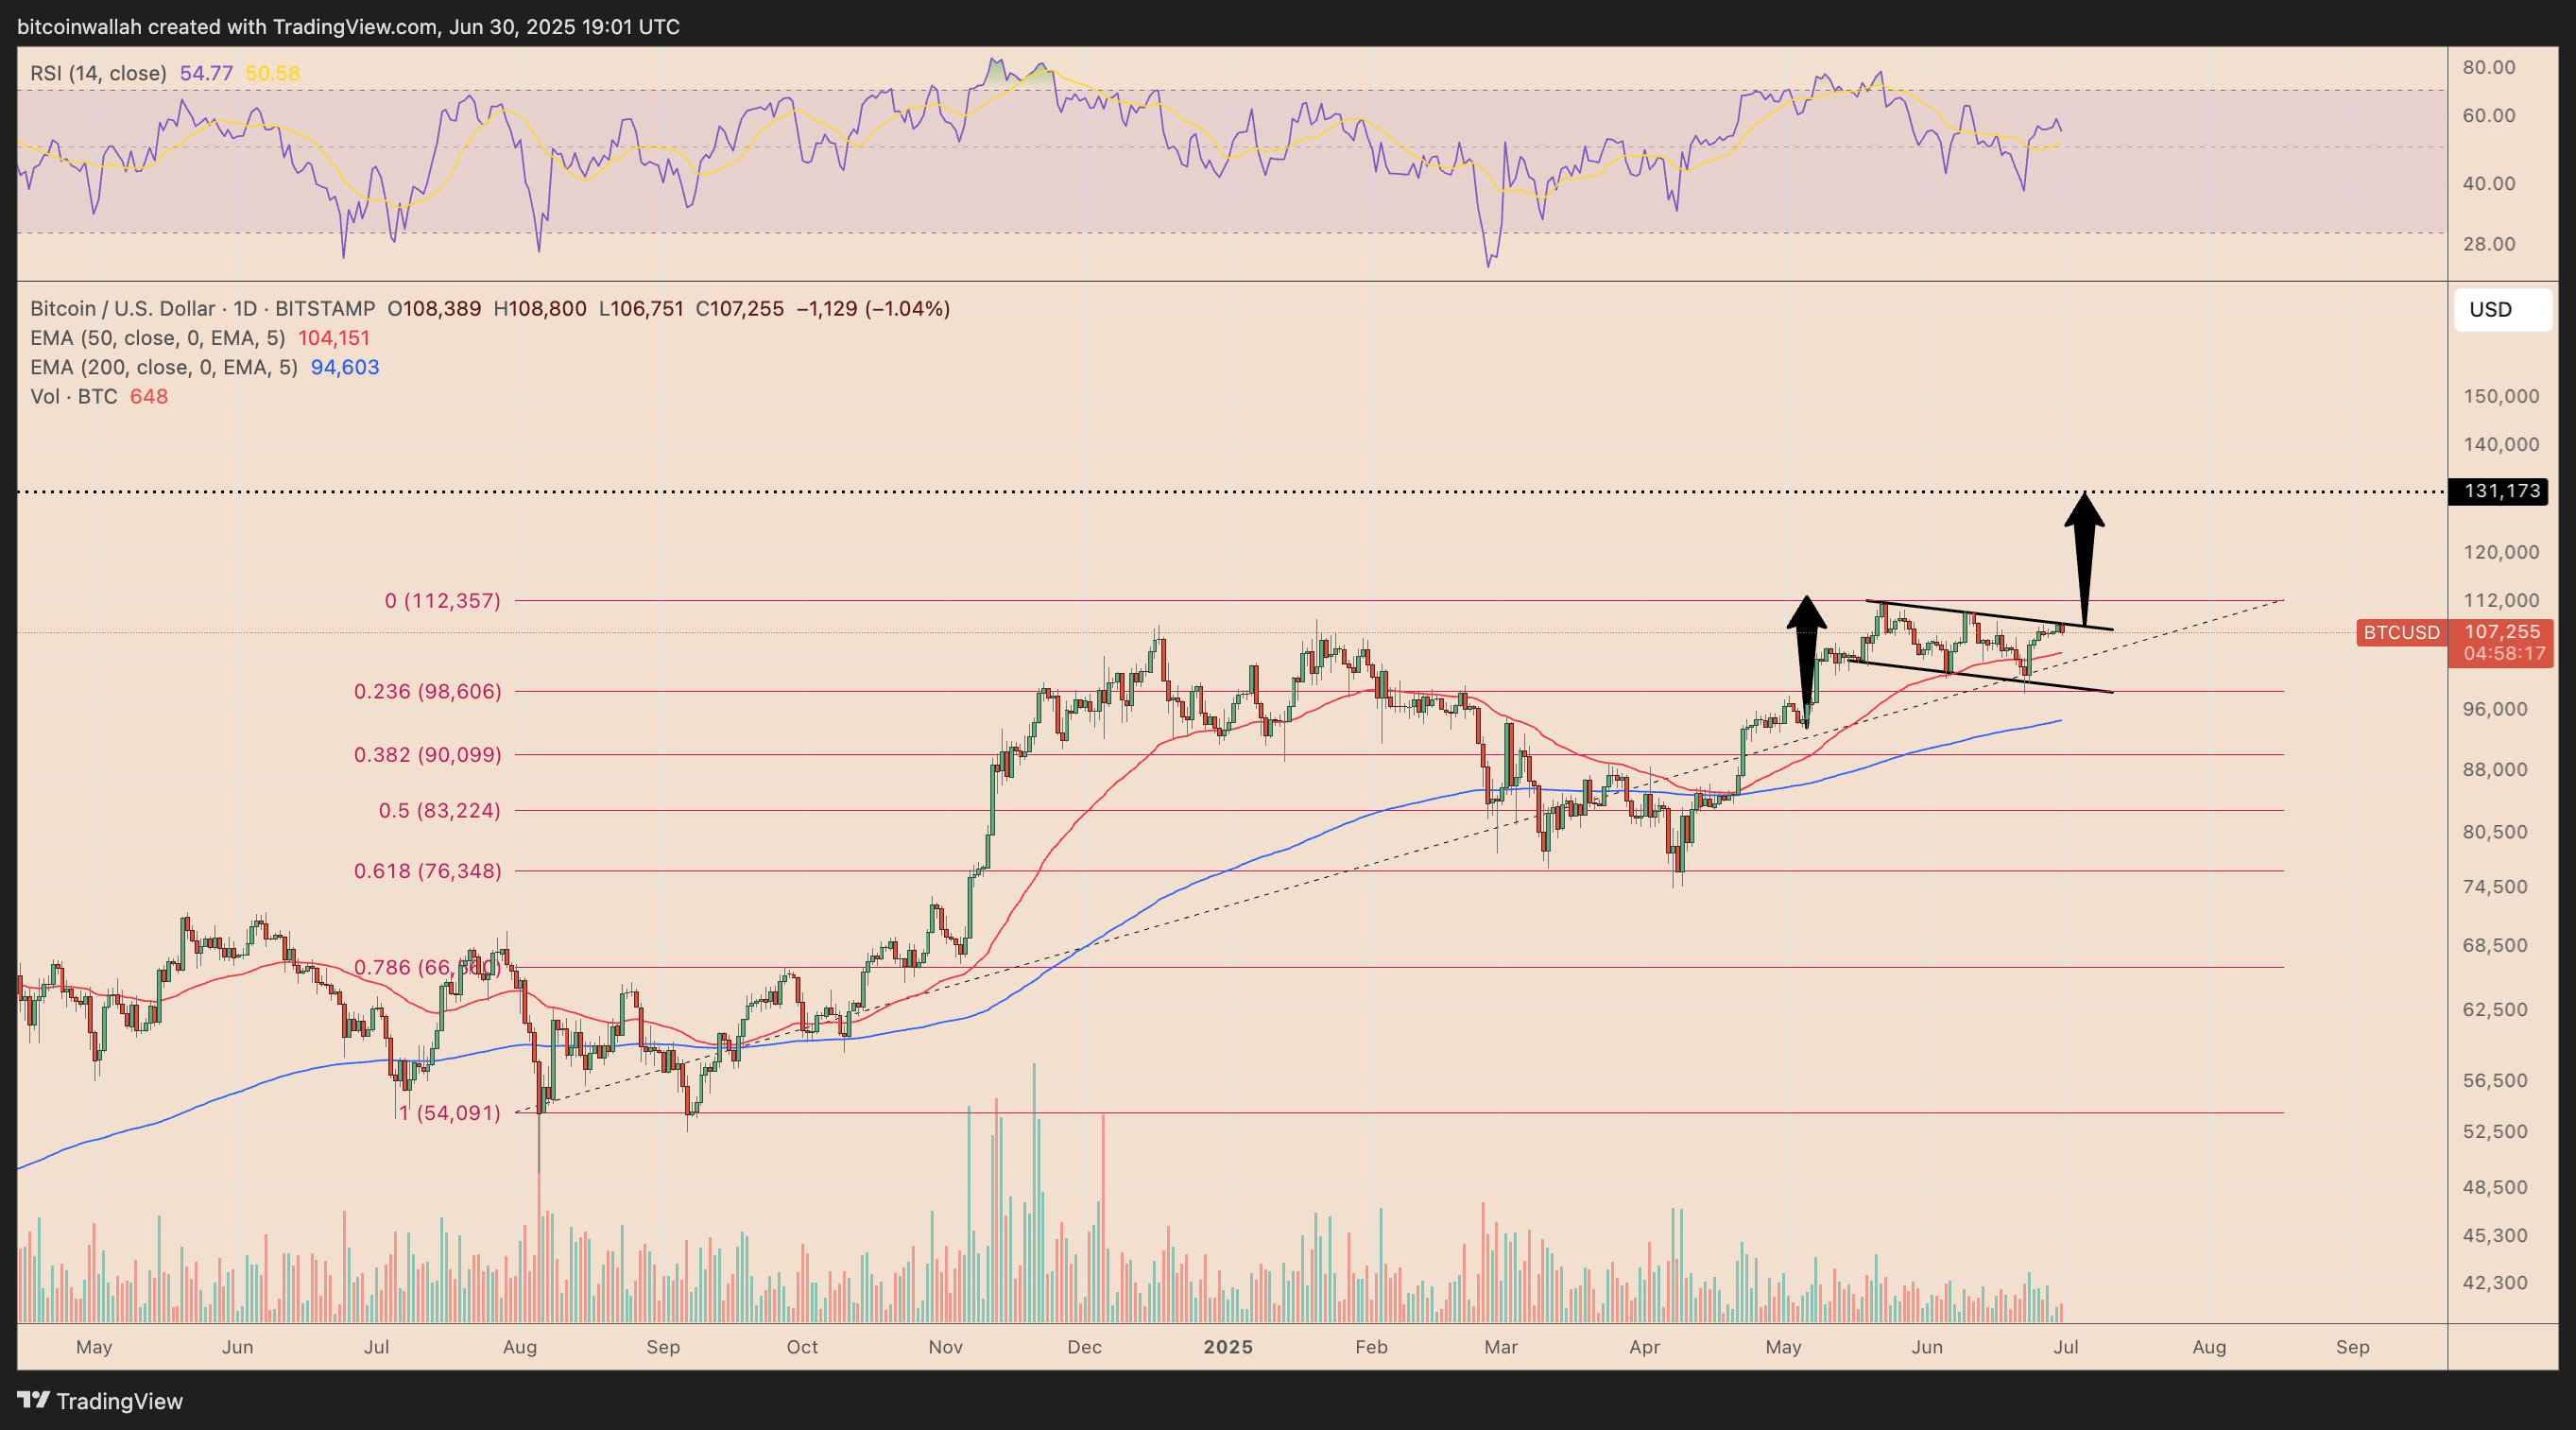The height and width of the screenshot is (1430, 2576).
Task: Click the Fib level 0.786 label
Action: click(x=427, y=967)
